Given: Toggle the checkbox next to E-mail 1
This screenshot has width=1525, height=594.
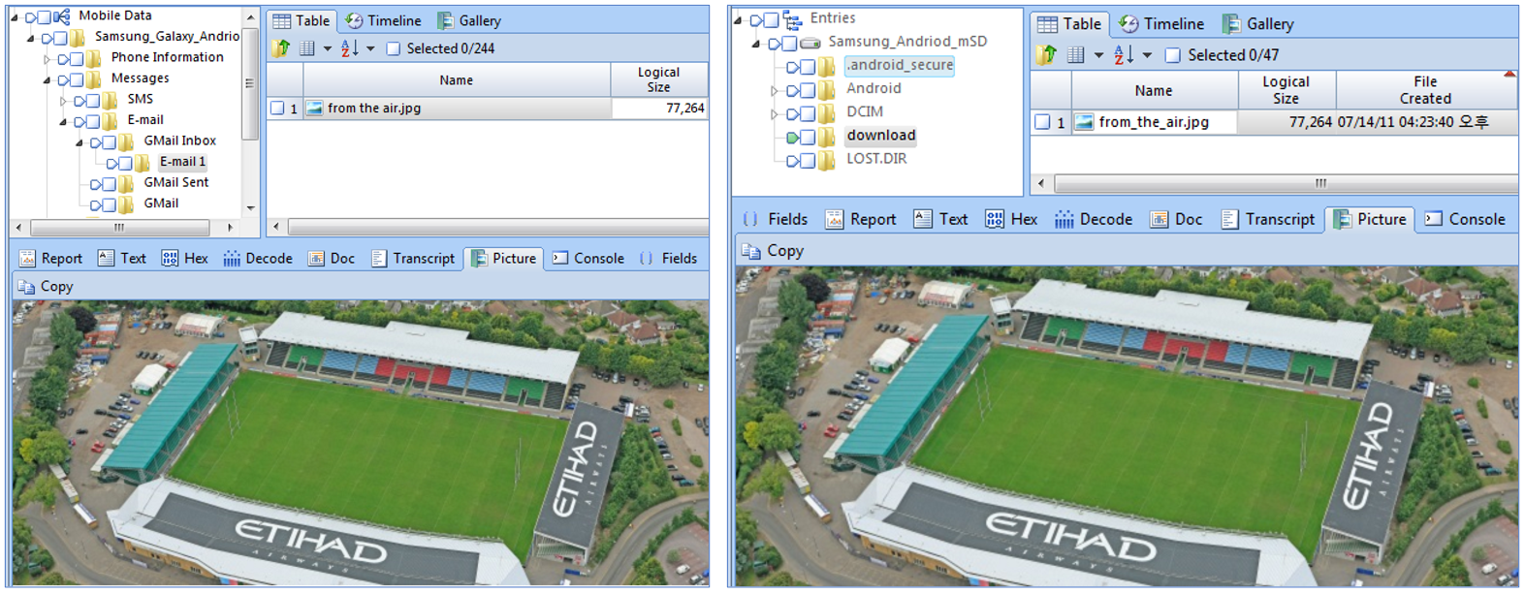Looking at the screenshot, I should [x=126, y=163].
